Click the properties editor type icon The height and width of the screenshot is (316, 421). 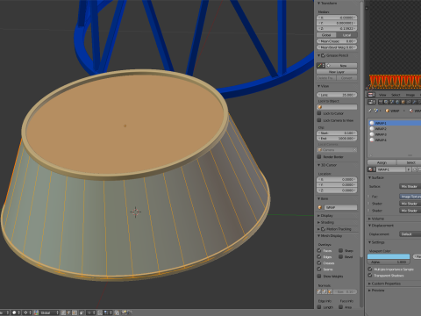point(371,102)
